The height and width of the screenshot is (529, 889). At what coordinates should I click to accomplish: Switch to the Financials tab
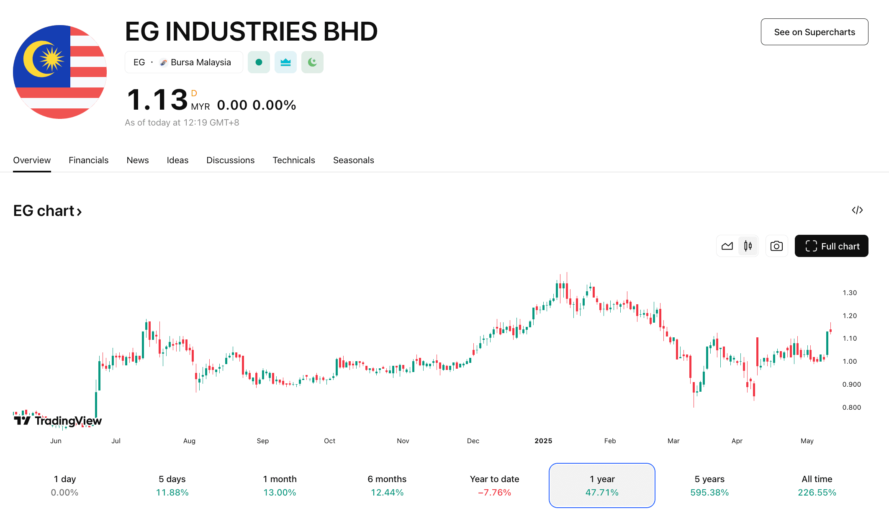click(x=88, y=160)
